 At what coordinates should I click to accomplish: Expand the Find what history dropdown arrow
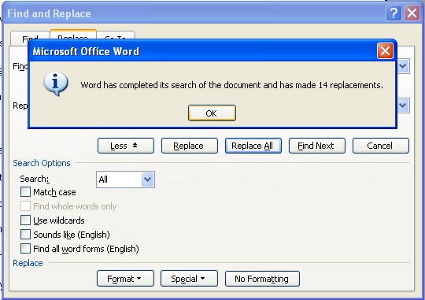point(403,66)
